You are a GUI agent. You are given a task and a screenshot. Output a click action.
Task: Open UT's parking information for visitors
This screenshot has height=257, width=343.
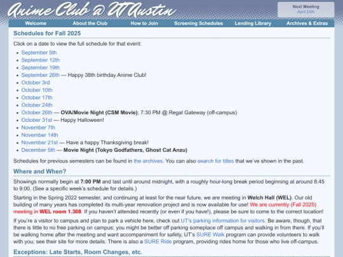pos(223,221)
